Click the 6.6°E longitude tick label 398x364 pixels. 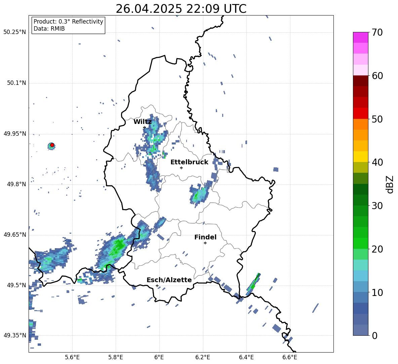(x=290, y=357)
